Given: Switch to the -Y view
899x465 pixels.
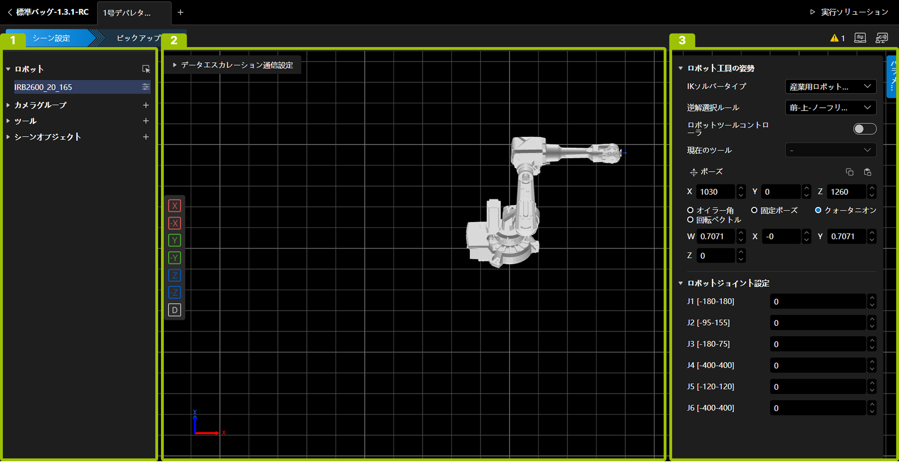Looking at the screenshot, I should coord(174,258).
